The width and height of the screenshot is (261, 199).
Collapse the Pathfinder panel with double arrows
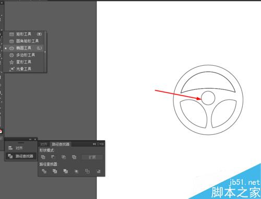(x=94, y=144)
